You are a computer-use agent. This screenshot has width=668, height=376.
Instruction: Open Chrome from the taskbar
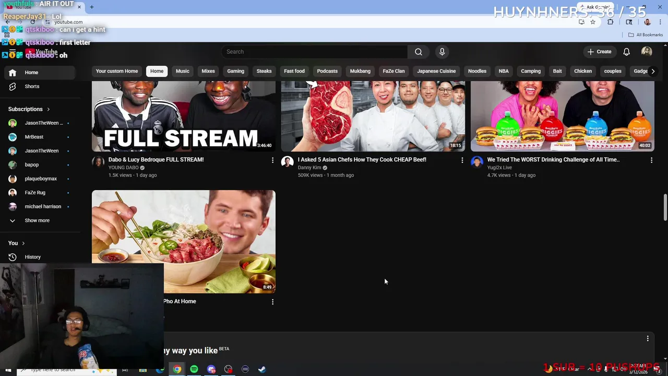[x=177, y=369]
